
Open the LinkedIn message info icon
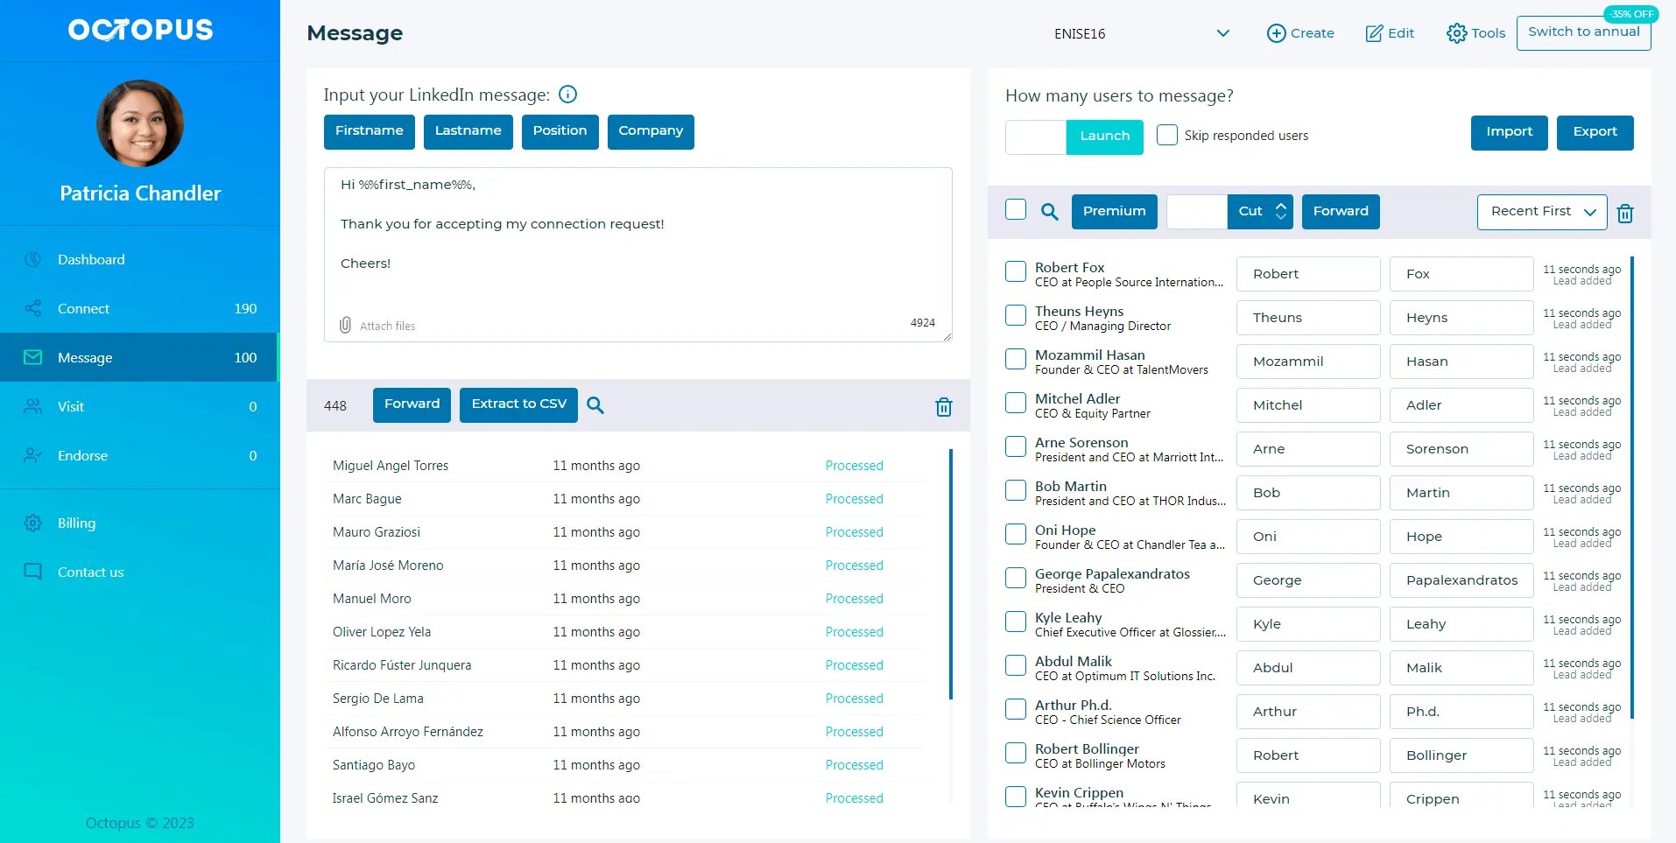pyautogui.click(x=567, y=95)
